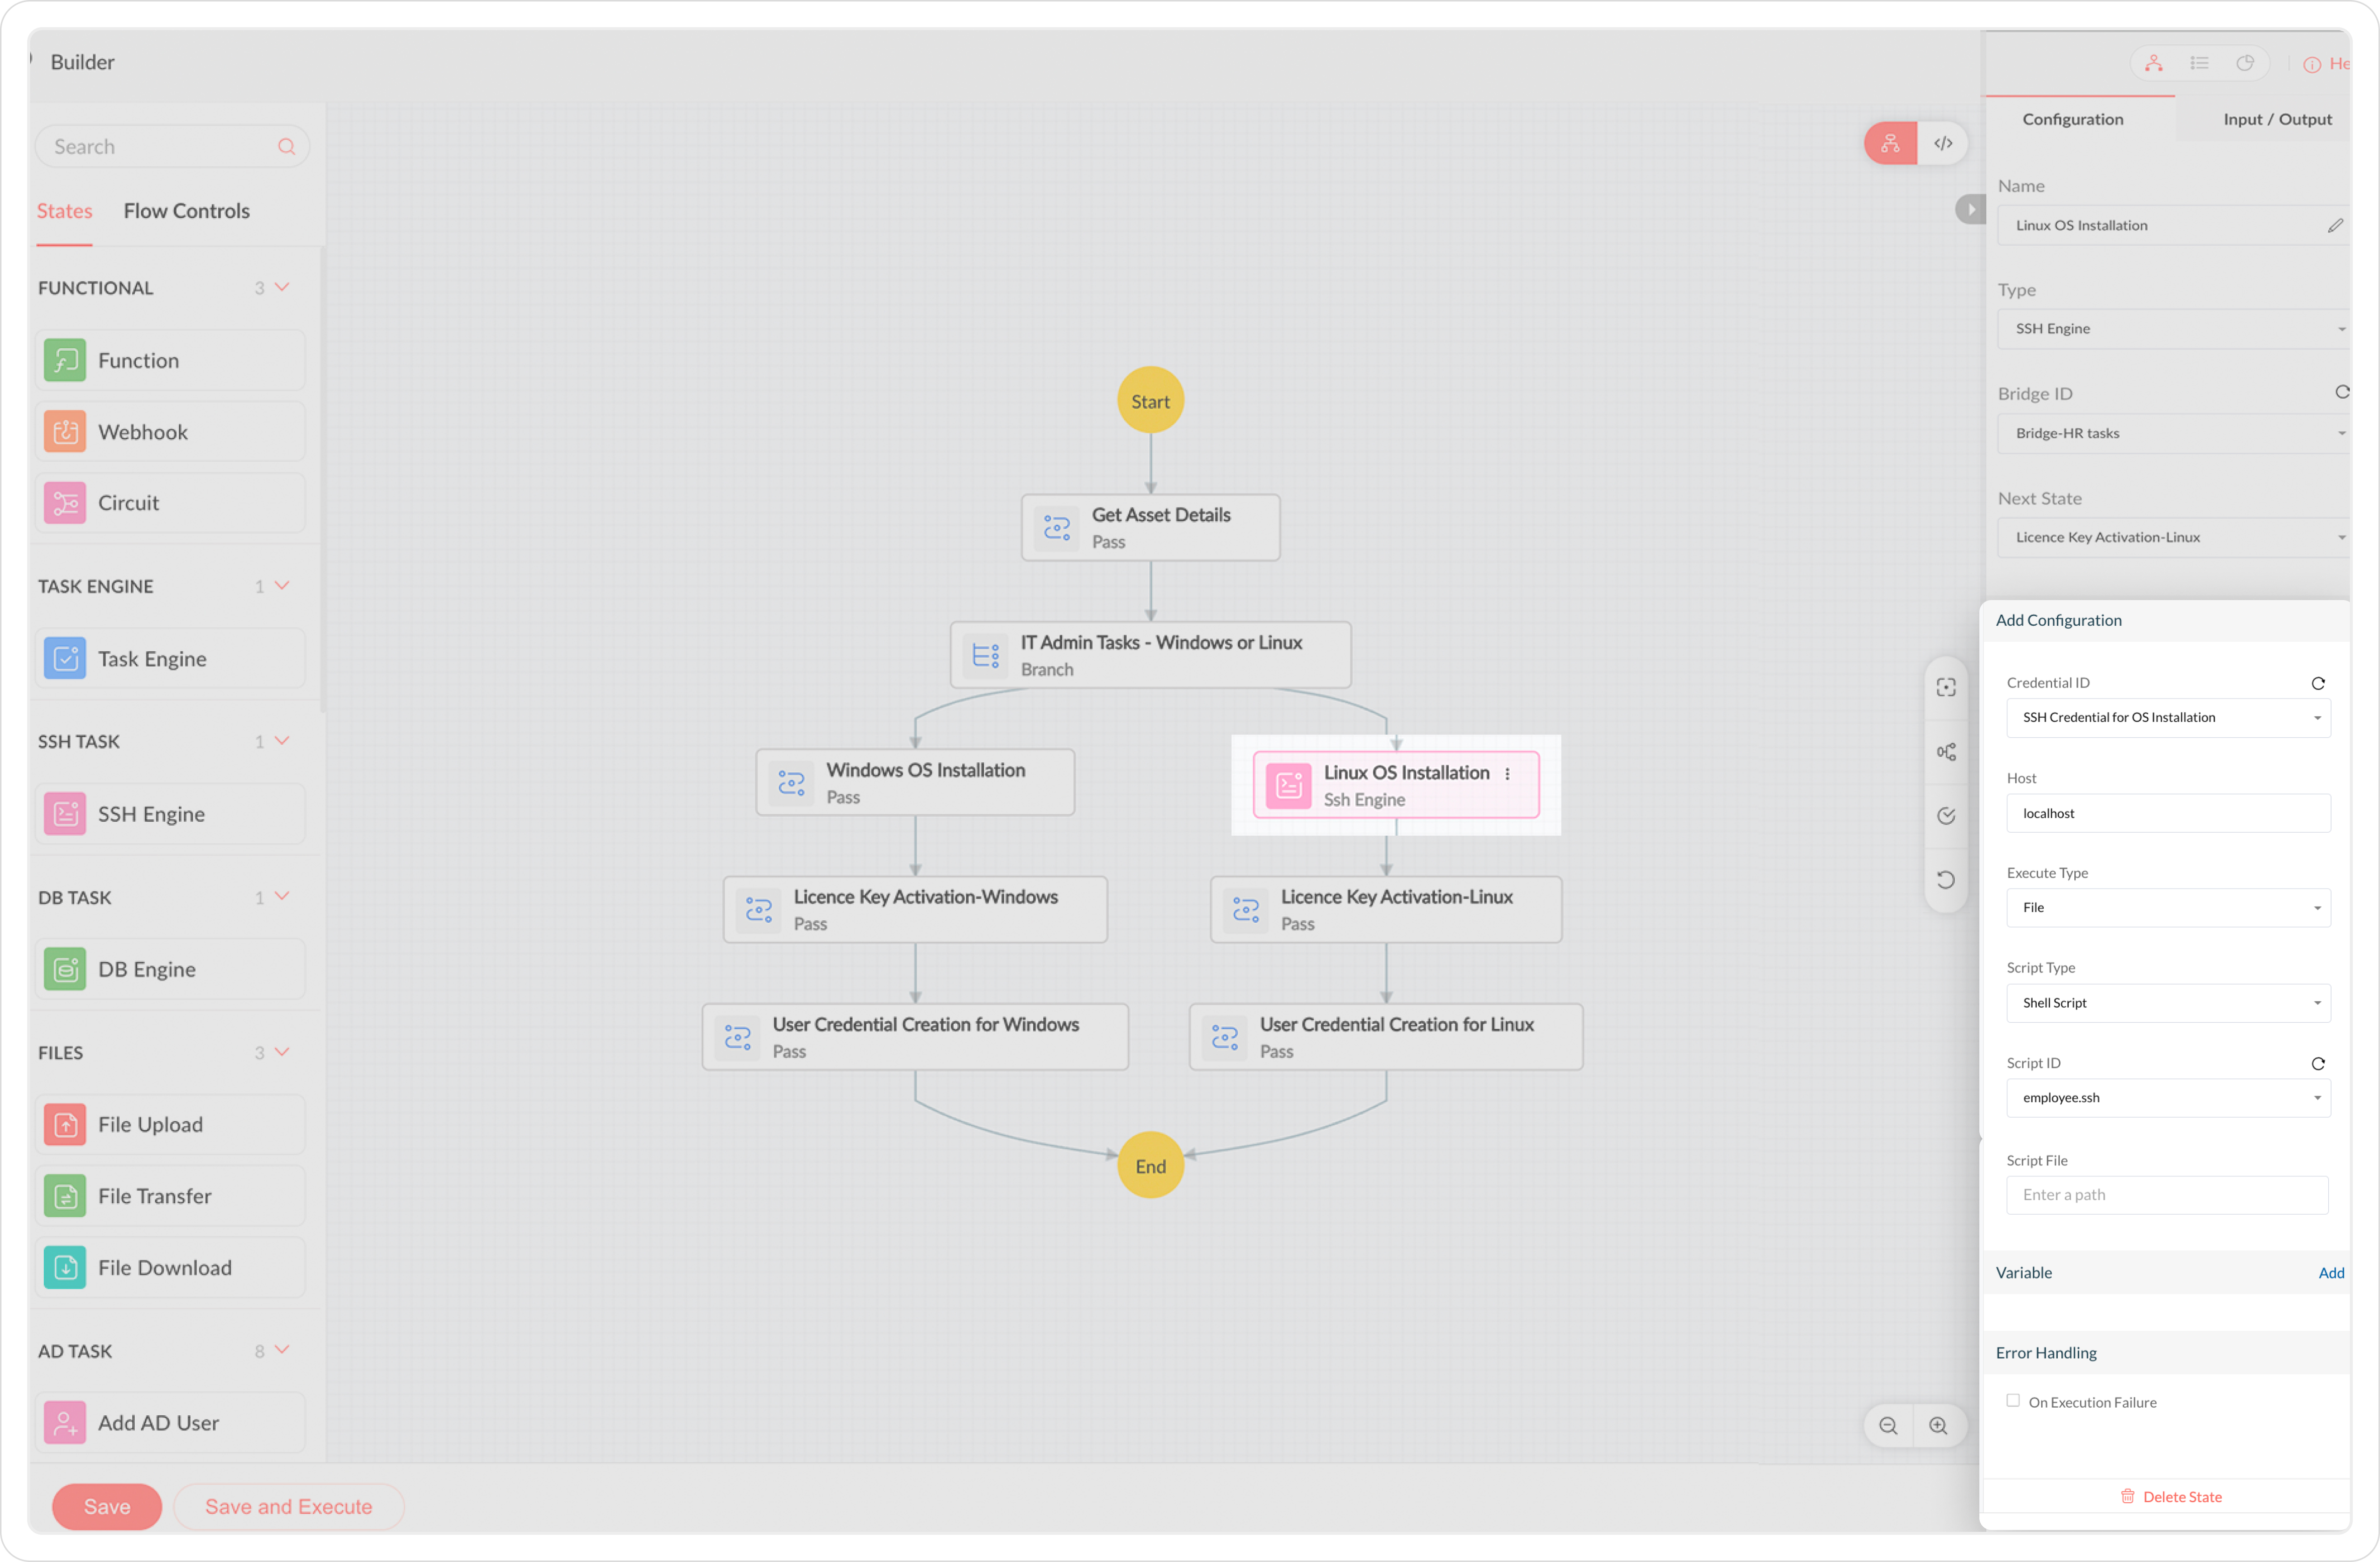Open the Input / Output tab
The height and width of the screenshot is (1562, 2380).
click(x=2277, y=119)
